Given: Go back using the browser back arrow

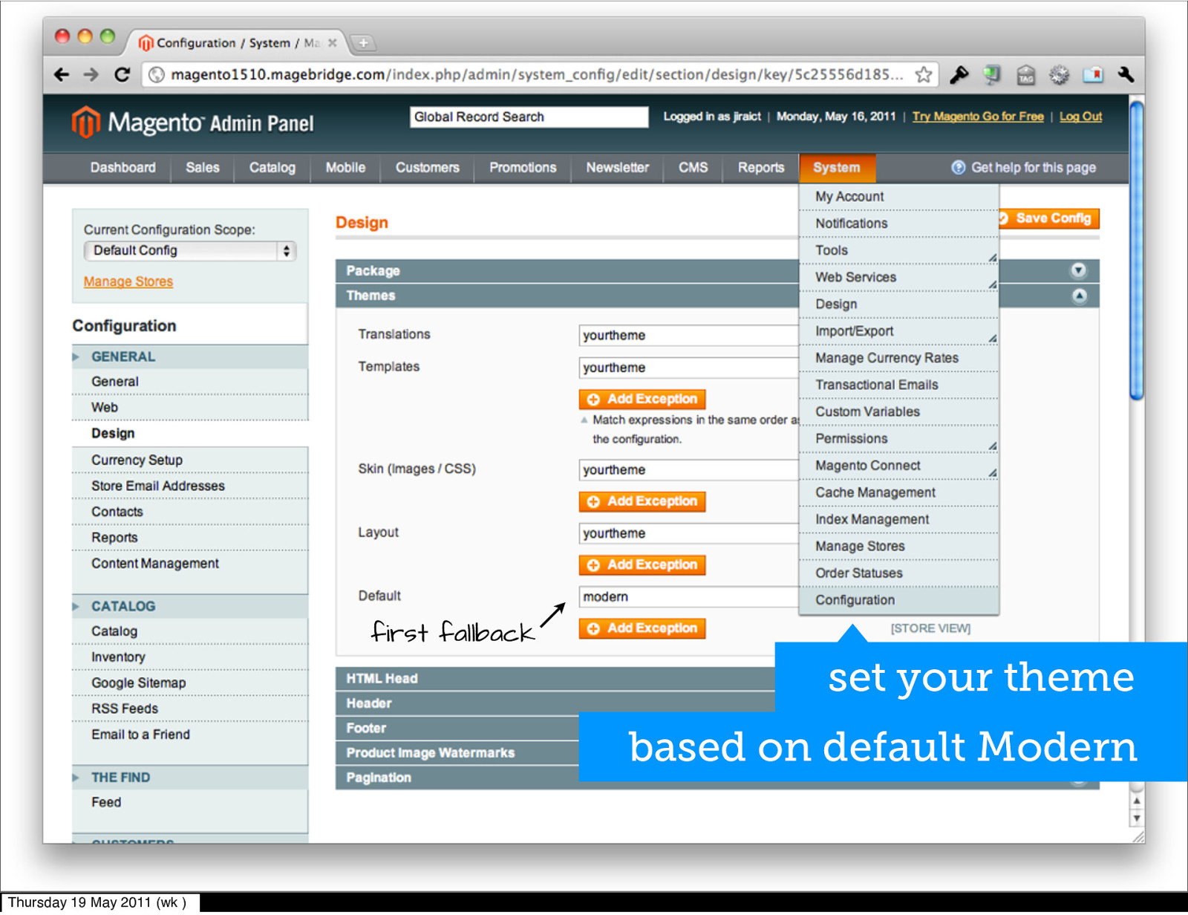Looking at the screenshot, I should coord(62,74).
